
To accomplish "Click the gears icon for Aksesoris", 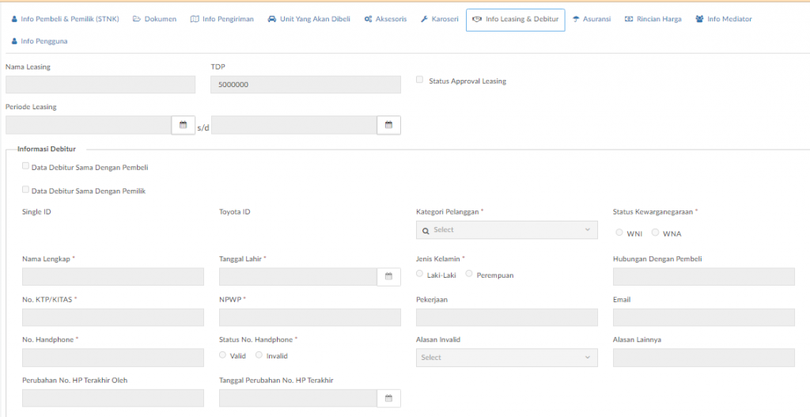I will click(x=368, y=19).
